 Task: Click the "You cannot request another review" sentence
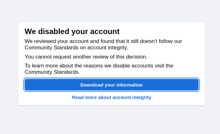coord(86,57)
